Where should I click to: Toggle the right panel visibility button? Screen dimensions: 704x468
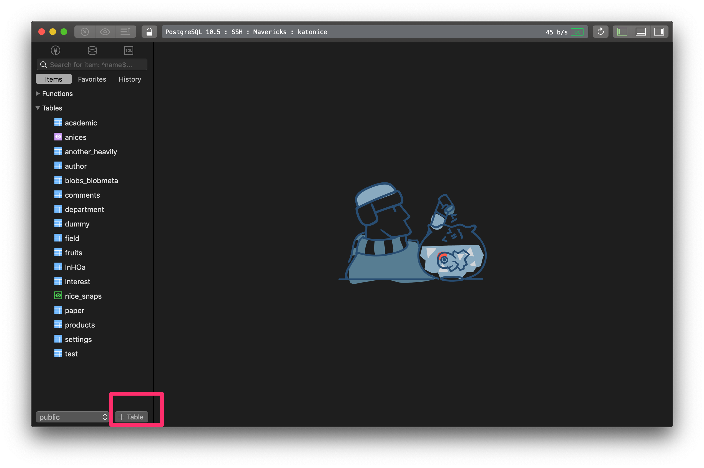click(x=659, y=31)
